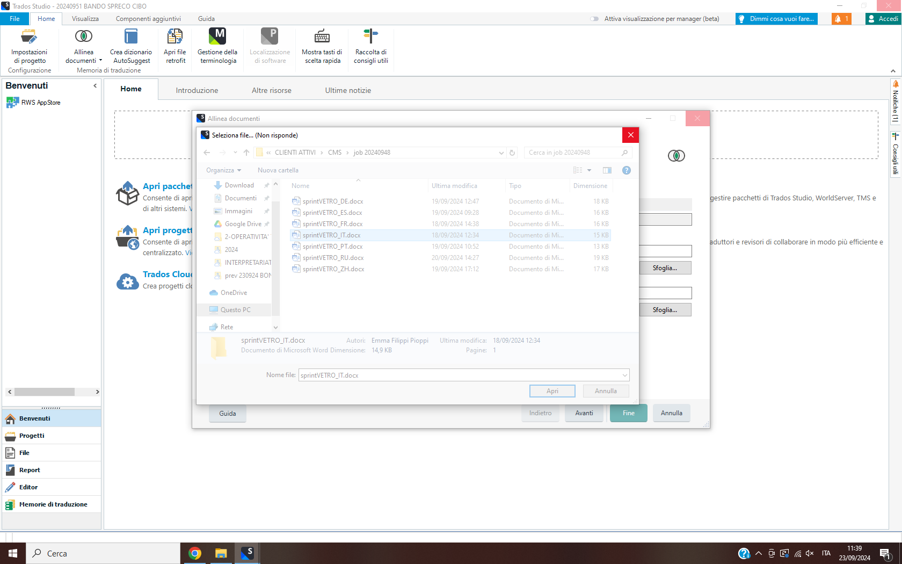Click Avanti in the wizard
The image size is (902, 564).
[584, 413]
